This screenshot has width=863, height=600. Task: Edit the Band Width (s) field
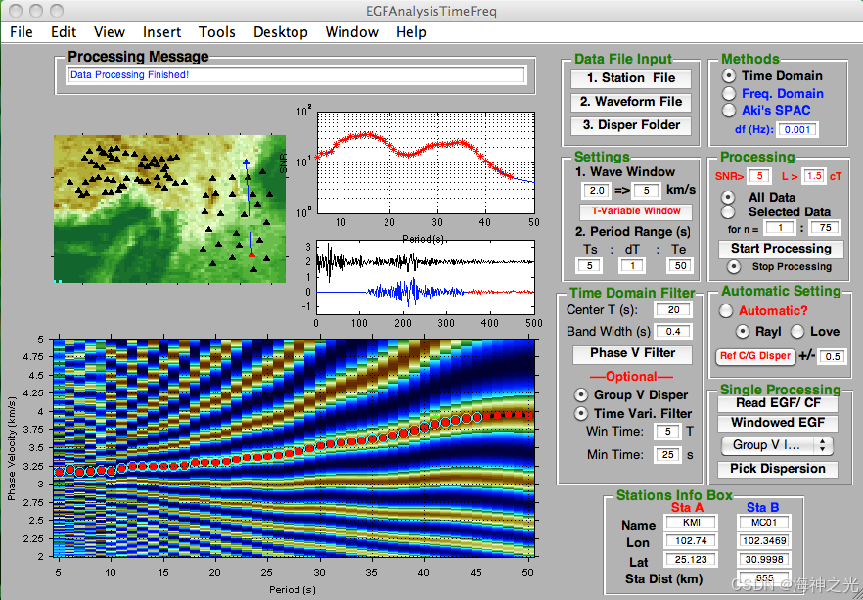672,332
